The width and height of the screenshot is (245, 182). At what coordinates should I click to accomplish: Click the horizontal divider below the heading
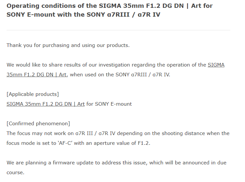[x=118, y=30]
